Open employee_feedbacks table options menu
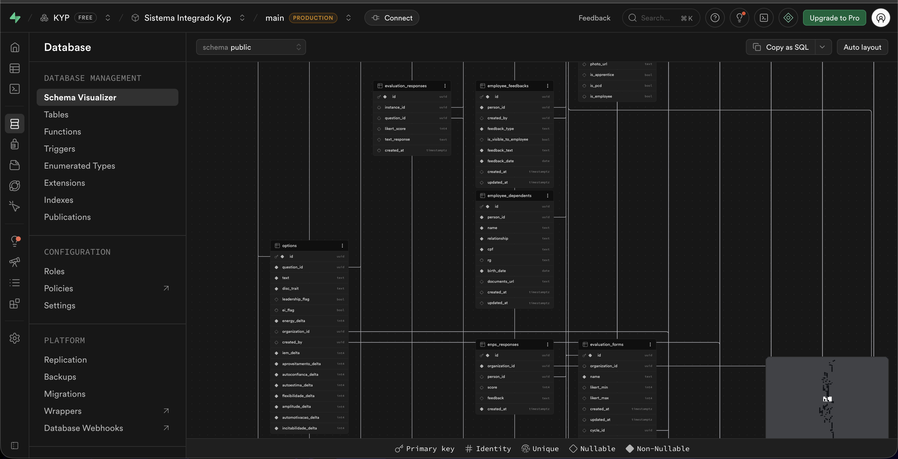 [x=547, y=86]
